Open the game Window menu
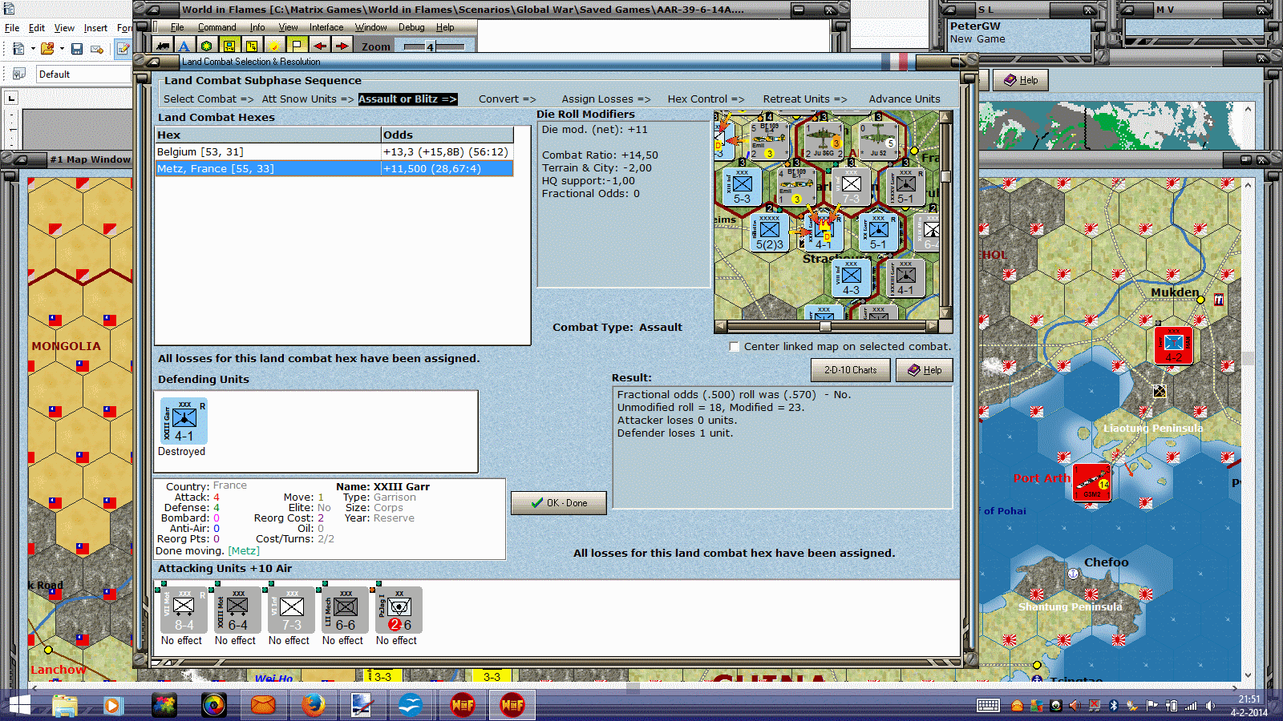The image size is (1283, 721). pos(370,27)
